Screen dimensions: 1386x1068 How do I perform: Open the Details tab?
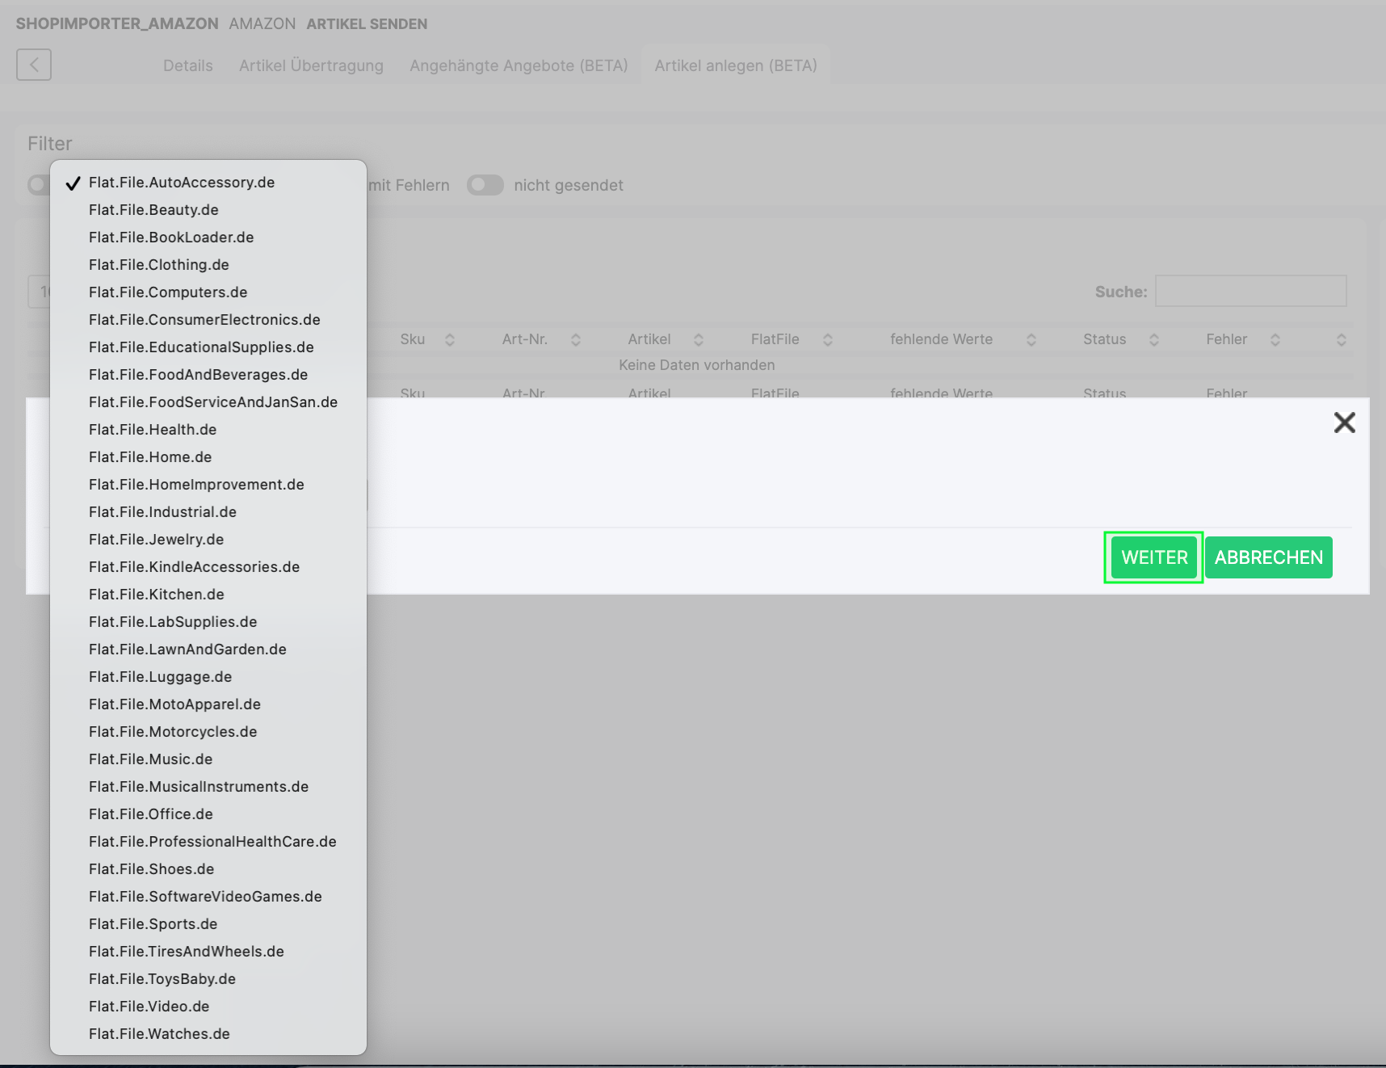tap(187, 65)
